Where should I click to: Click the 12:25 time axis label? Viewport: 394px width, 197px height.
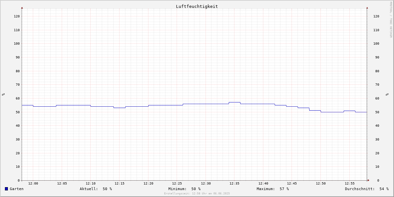click(177, 184)
